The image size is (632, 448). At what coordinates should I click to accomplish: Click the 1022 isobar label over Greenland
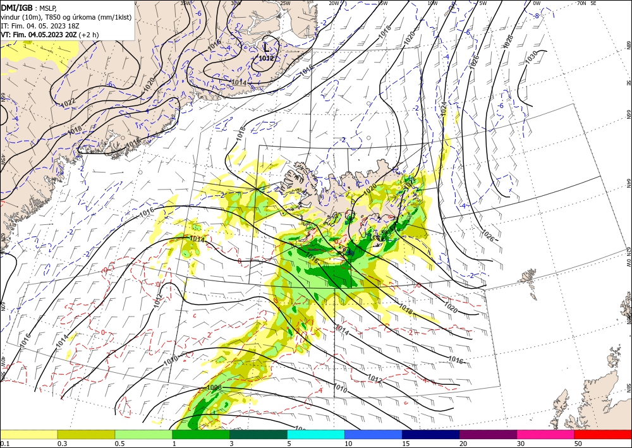68,102
